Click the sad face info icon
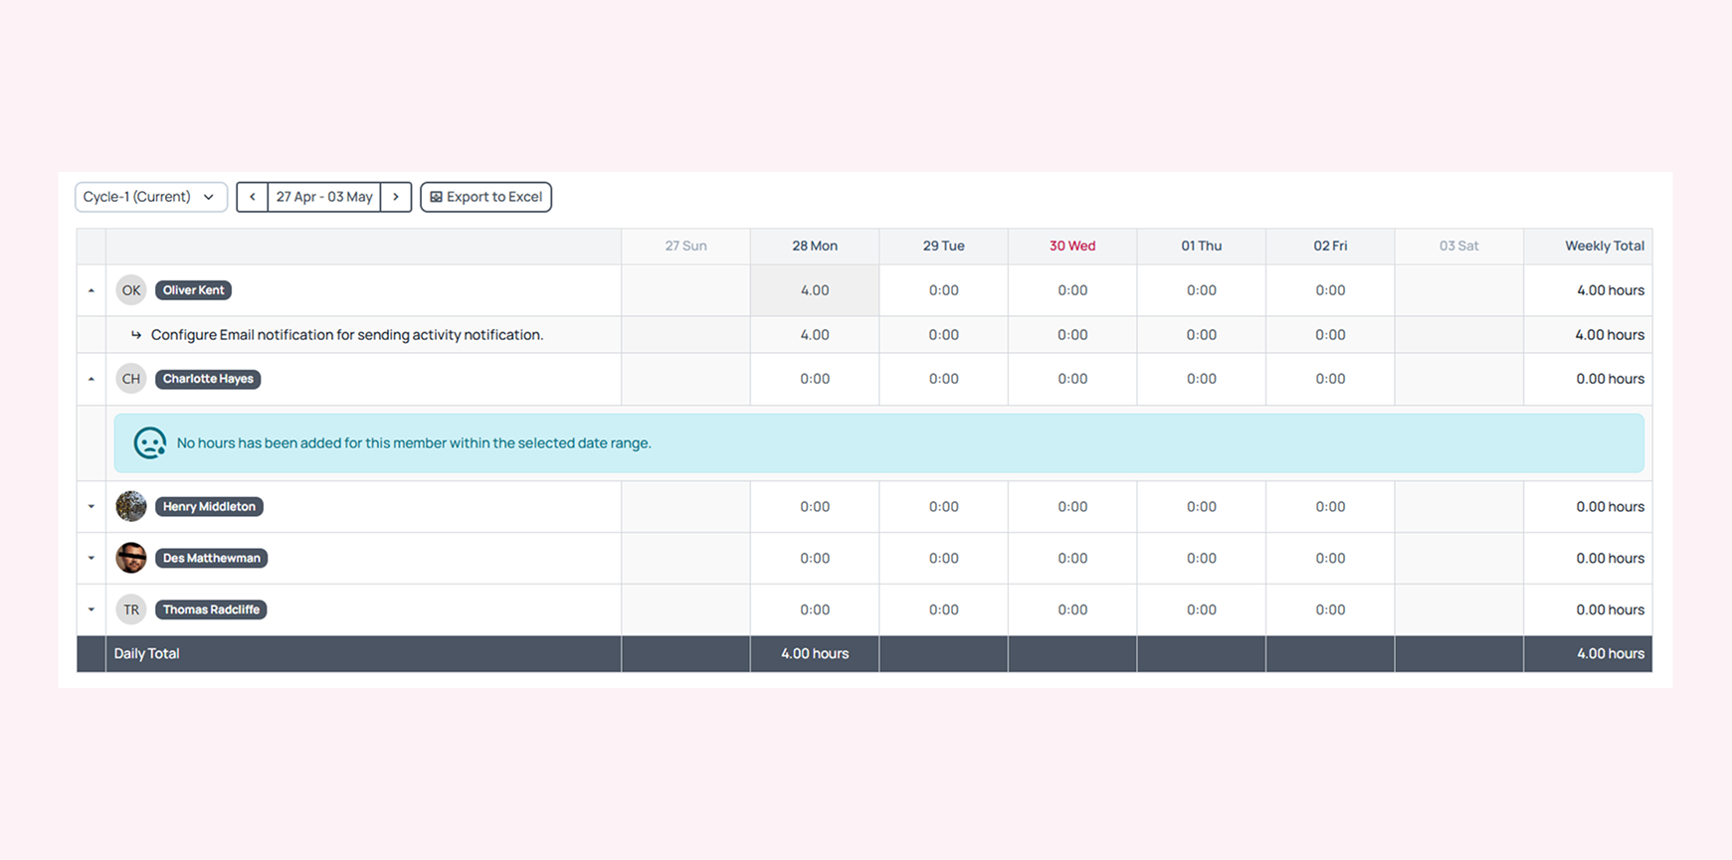Screen dimensions: 1732x860 (x=150, y=443)
